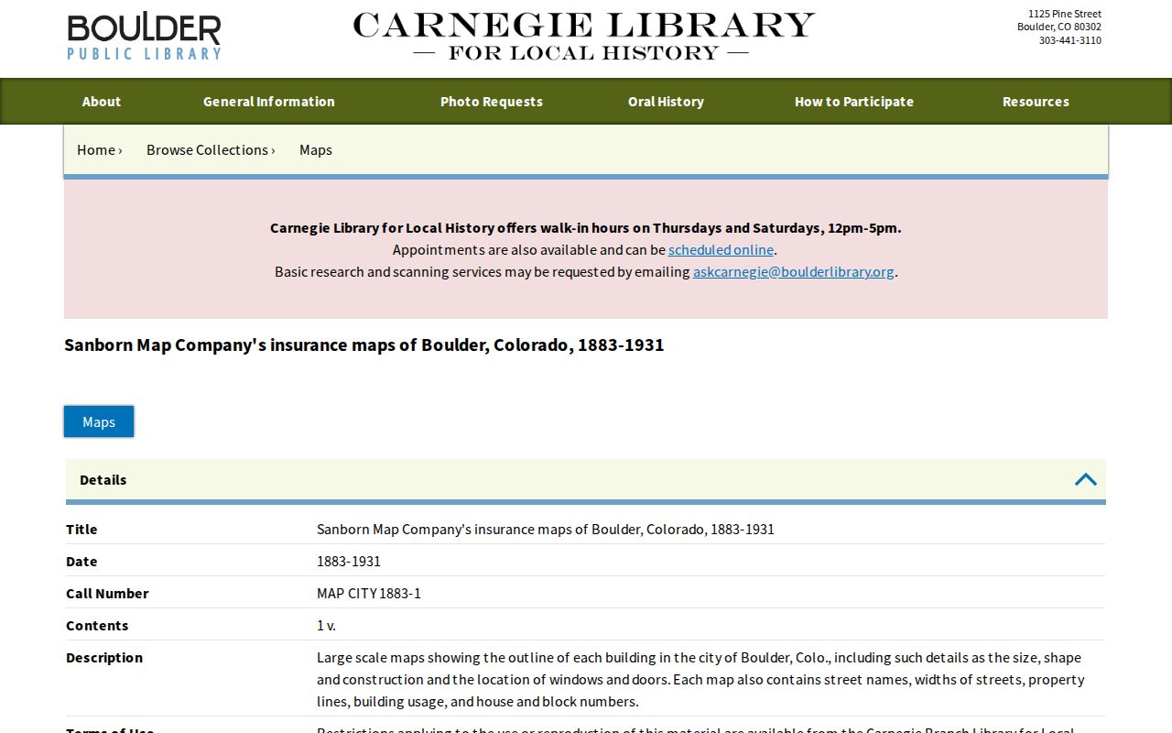Click the Contents value 1 v.

point(326,625)
